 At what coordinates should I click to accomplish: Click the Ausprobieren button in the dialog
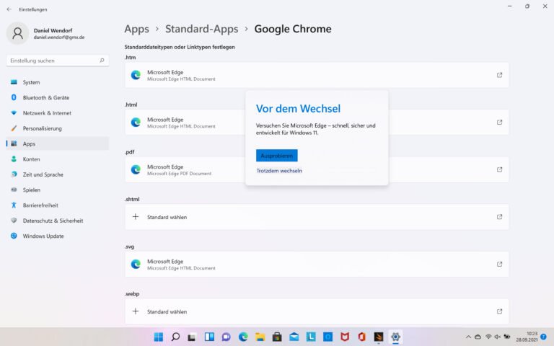(277, 156)
